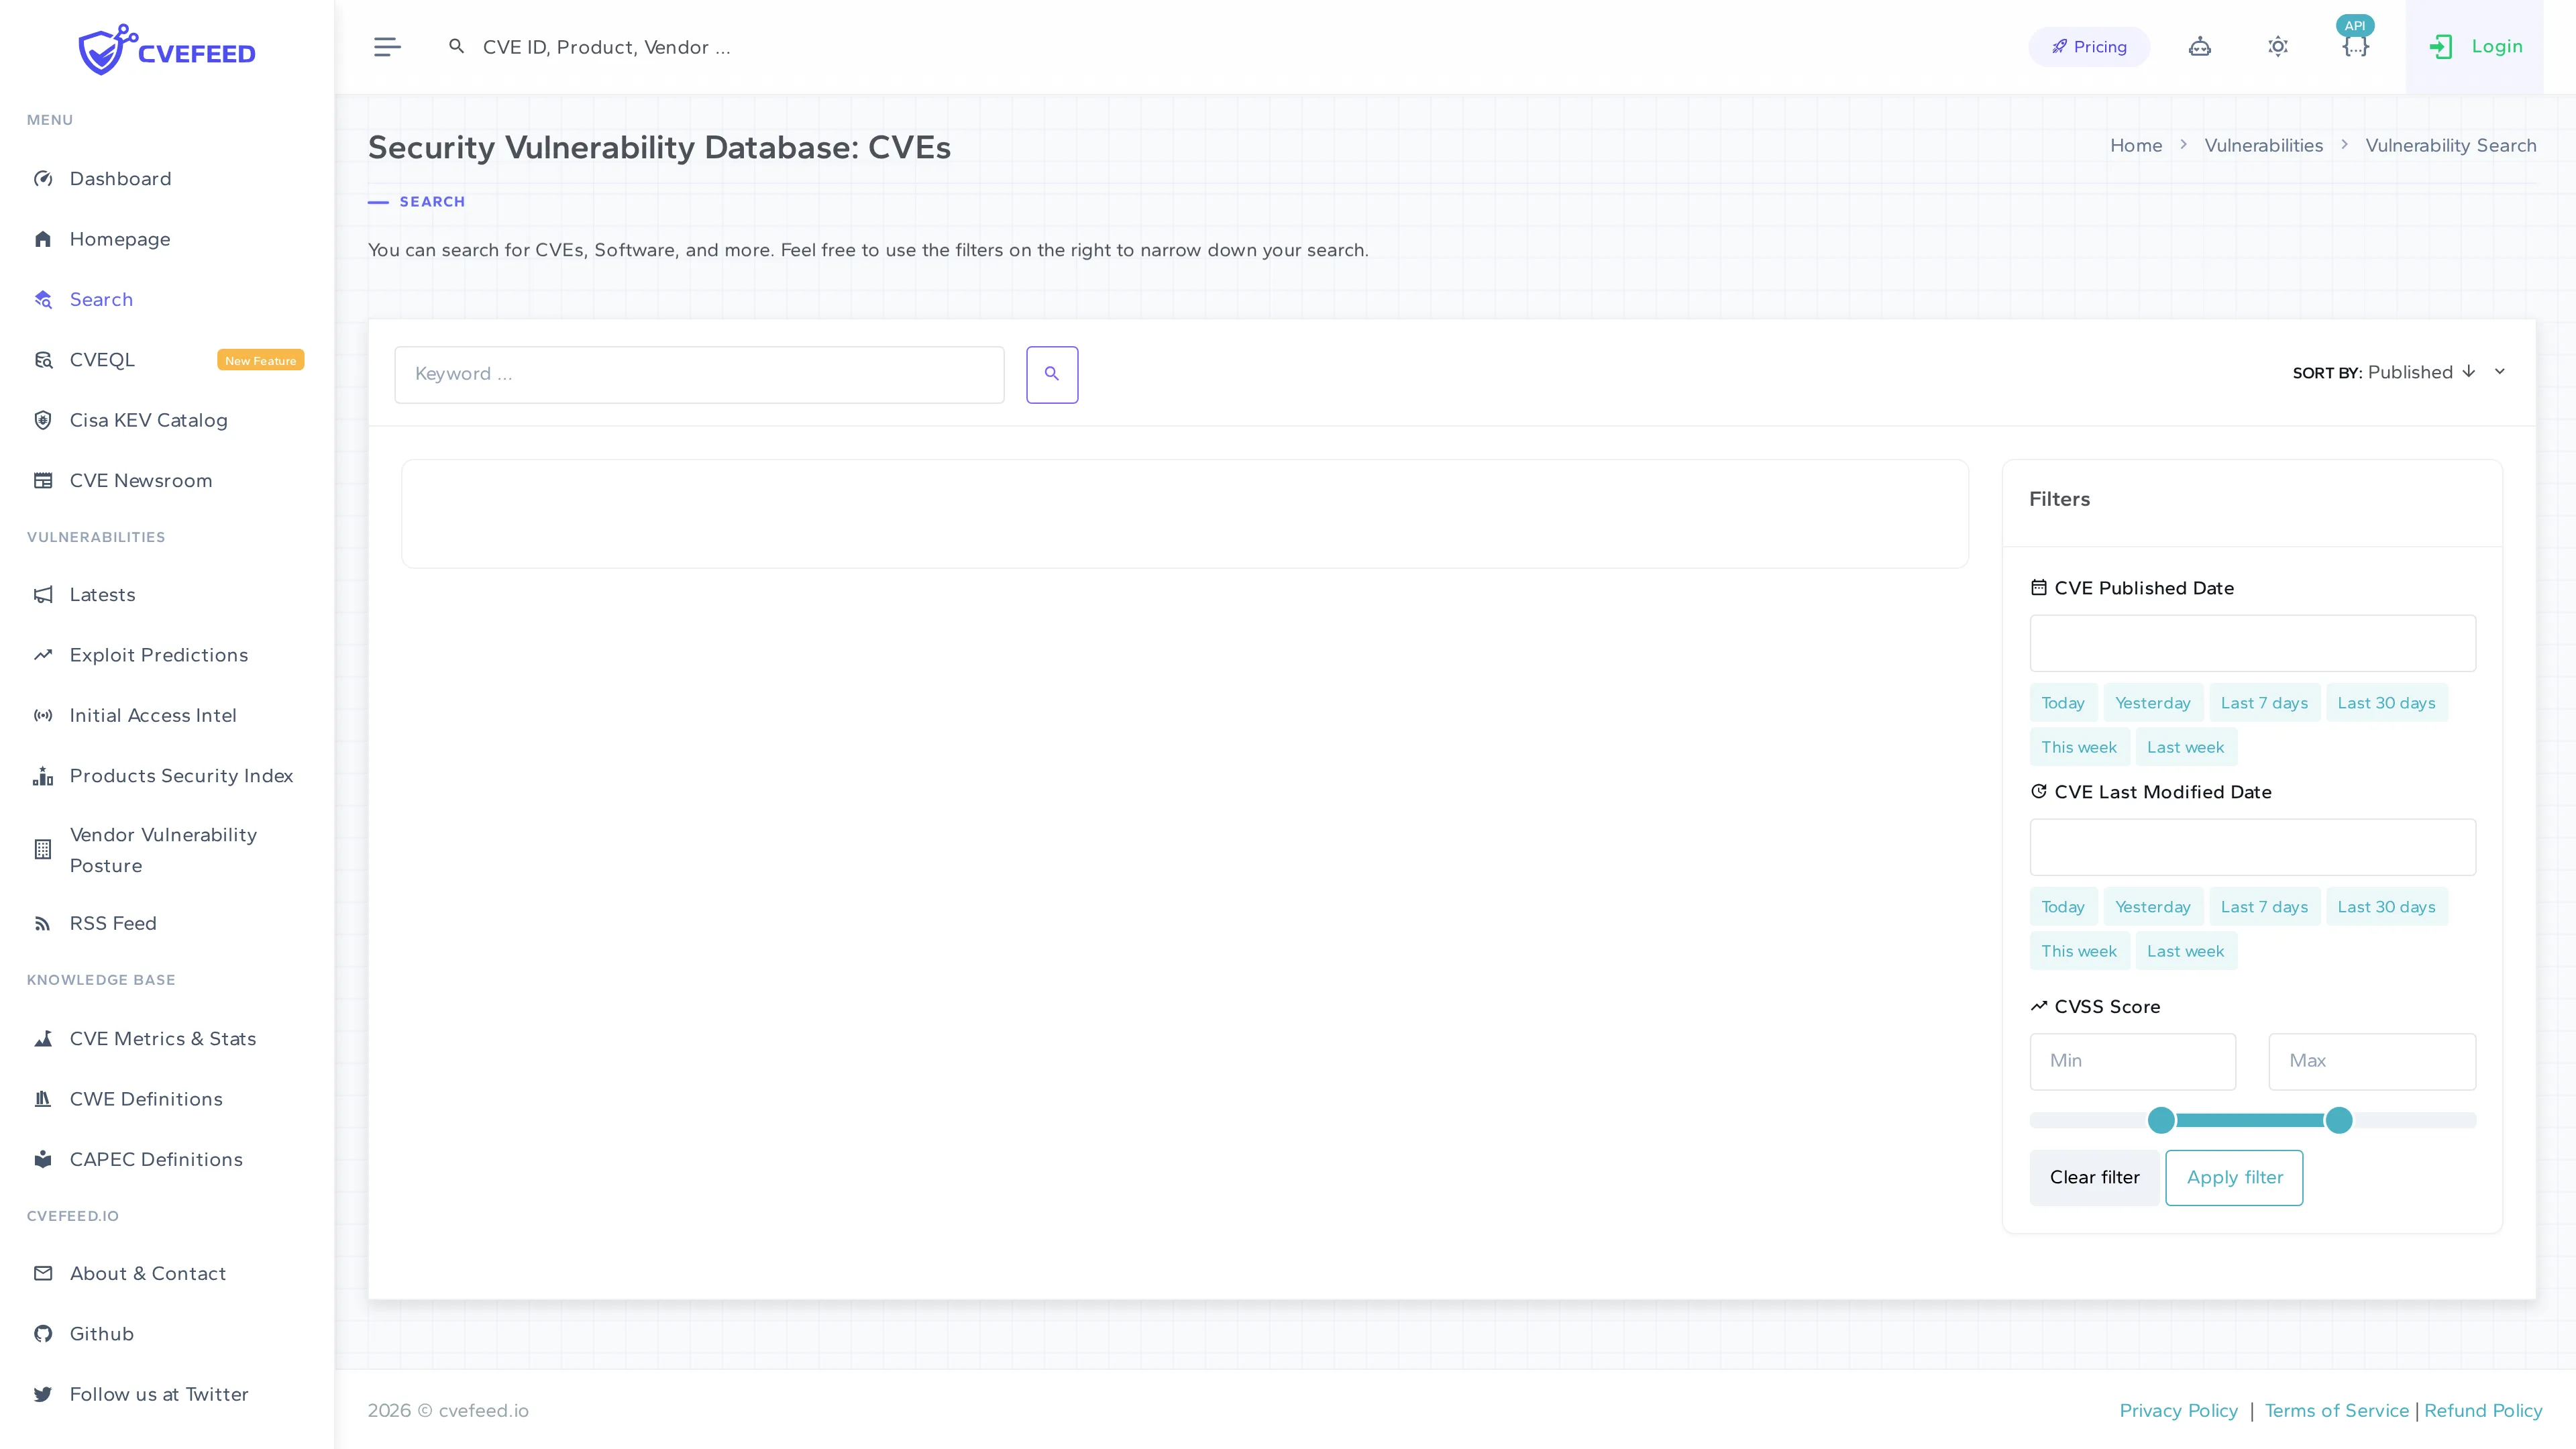This screenshot has height=1449, width=2576.
Task: Switch to the Exploit Predictions section
Action: pyautogui.click(x=158, y=655)
